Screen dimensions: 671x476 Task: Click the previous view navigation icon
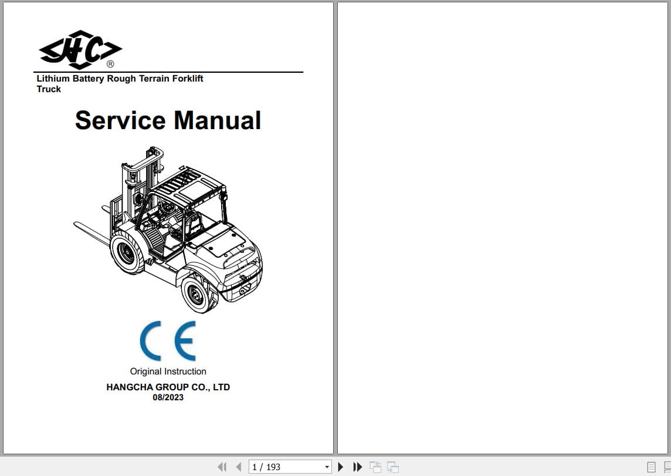(x=375, y=467)
